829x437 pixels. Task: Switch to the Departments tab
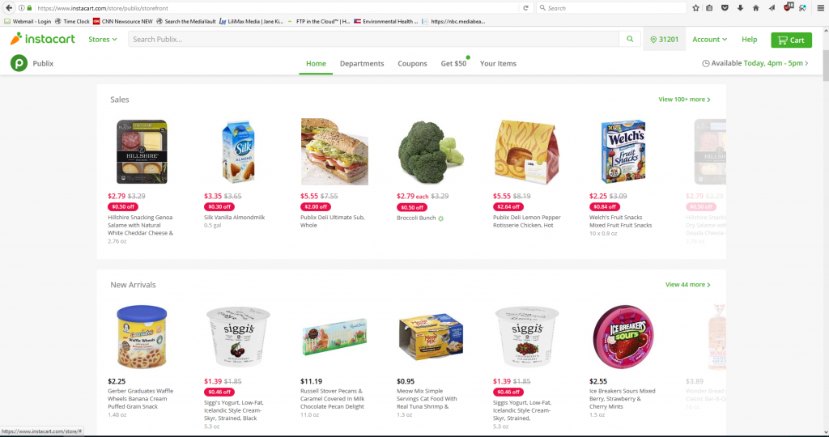coord(362,63)
